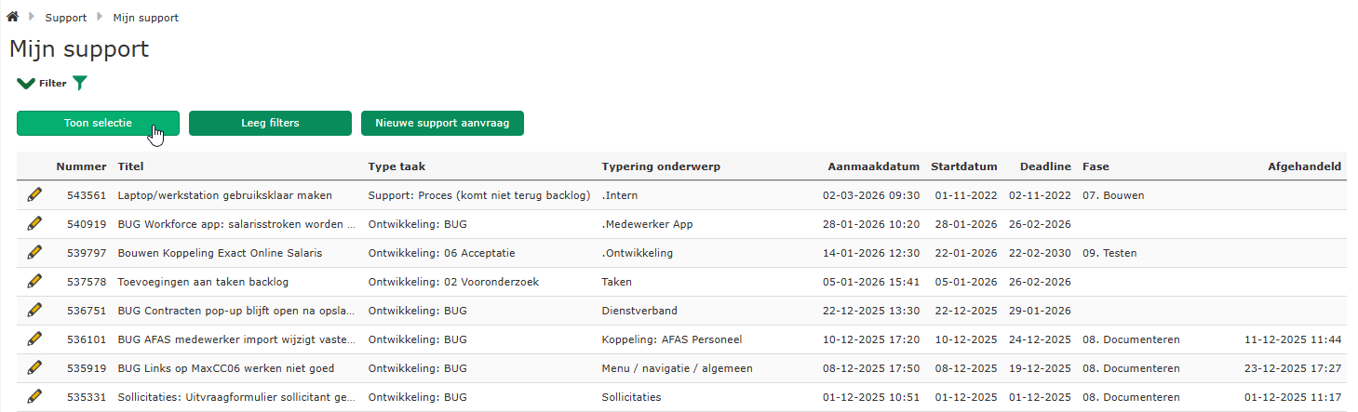Sort by Nummer column header
Screen dimensions: 1358x412
[81, 166]
